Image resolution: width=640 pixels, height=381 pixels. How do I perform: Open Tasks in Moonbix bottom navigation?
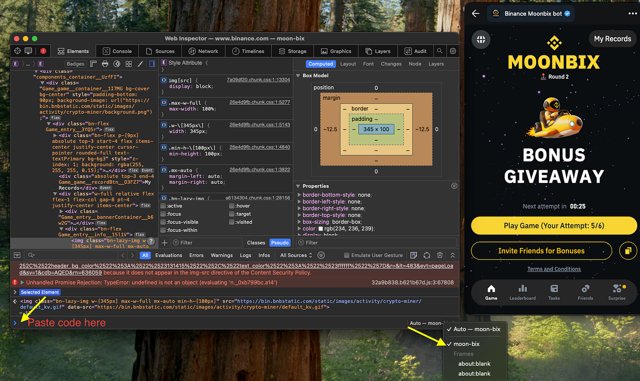point(554,292)
